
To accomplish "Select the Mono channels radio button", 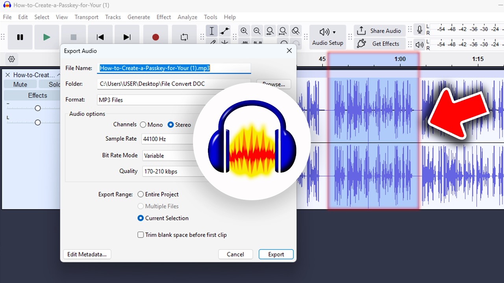I will point(143,125).
